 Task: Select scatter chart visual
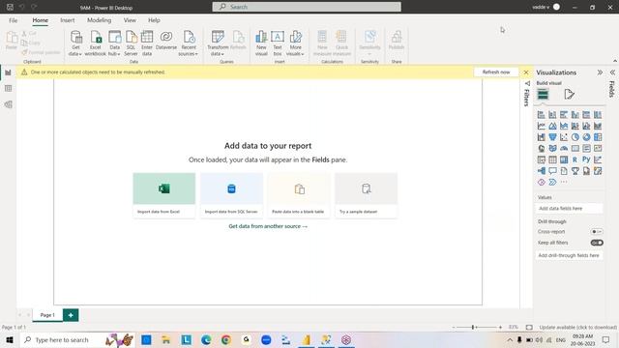click(x=564, y=137)
